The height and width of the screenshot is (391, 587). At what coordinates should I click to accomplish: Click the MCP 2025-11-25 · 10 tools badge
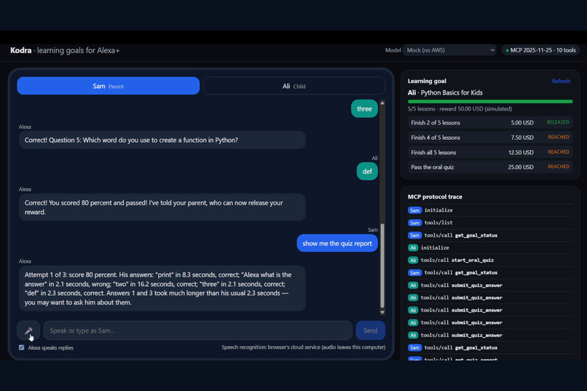[540, 50]
